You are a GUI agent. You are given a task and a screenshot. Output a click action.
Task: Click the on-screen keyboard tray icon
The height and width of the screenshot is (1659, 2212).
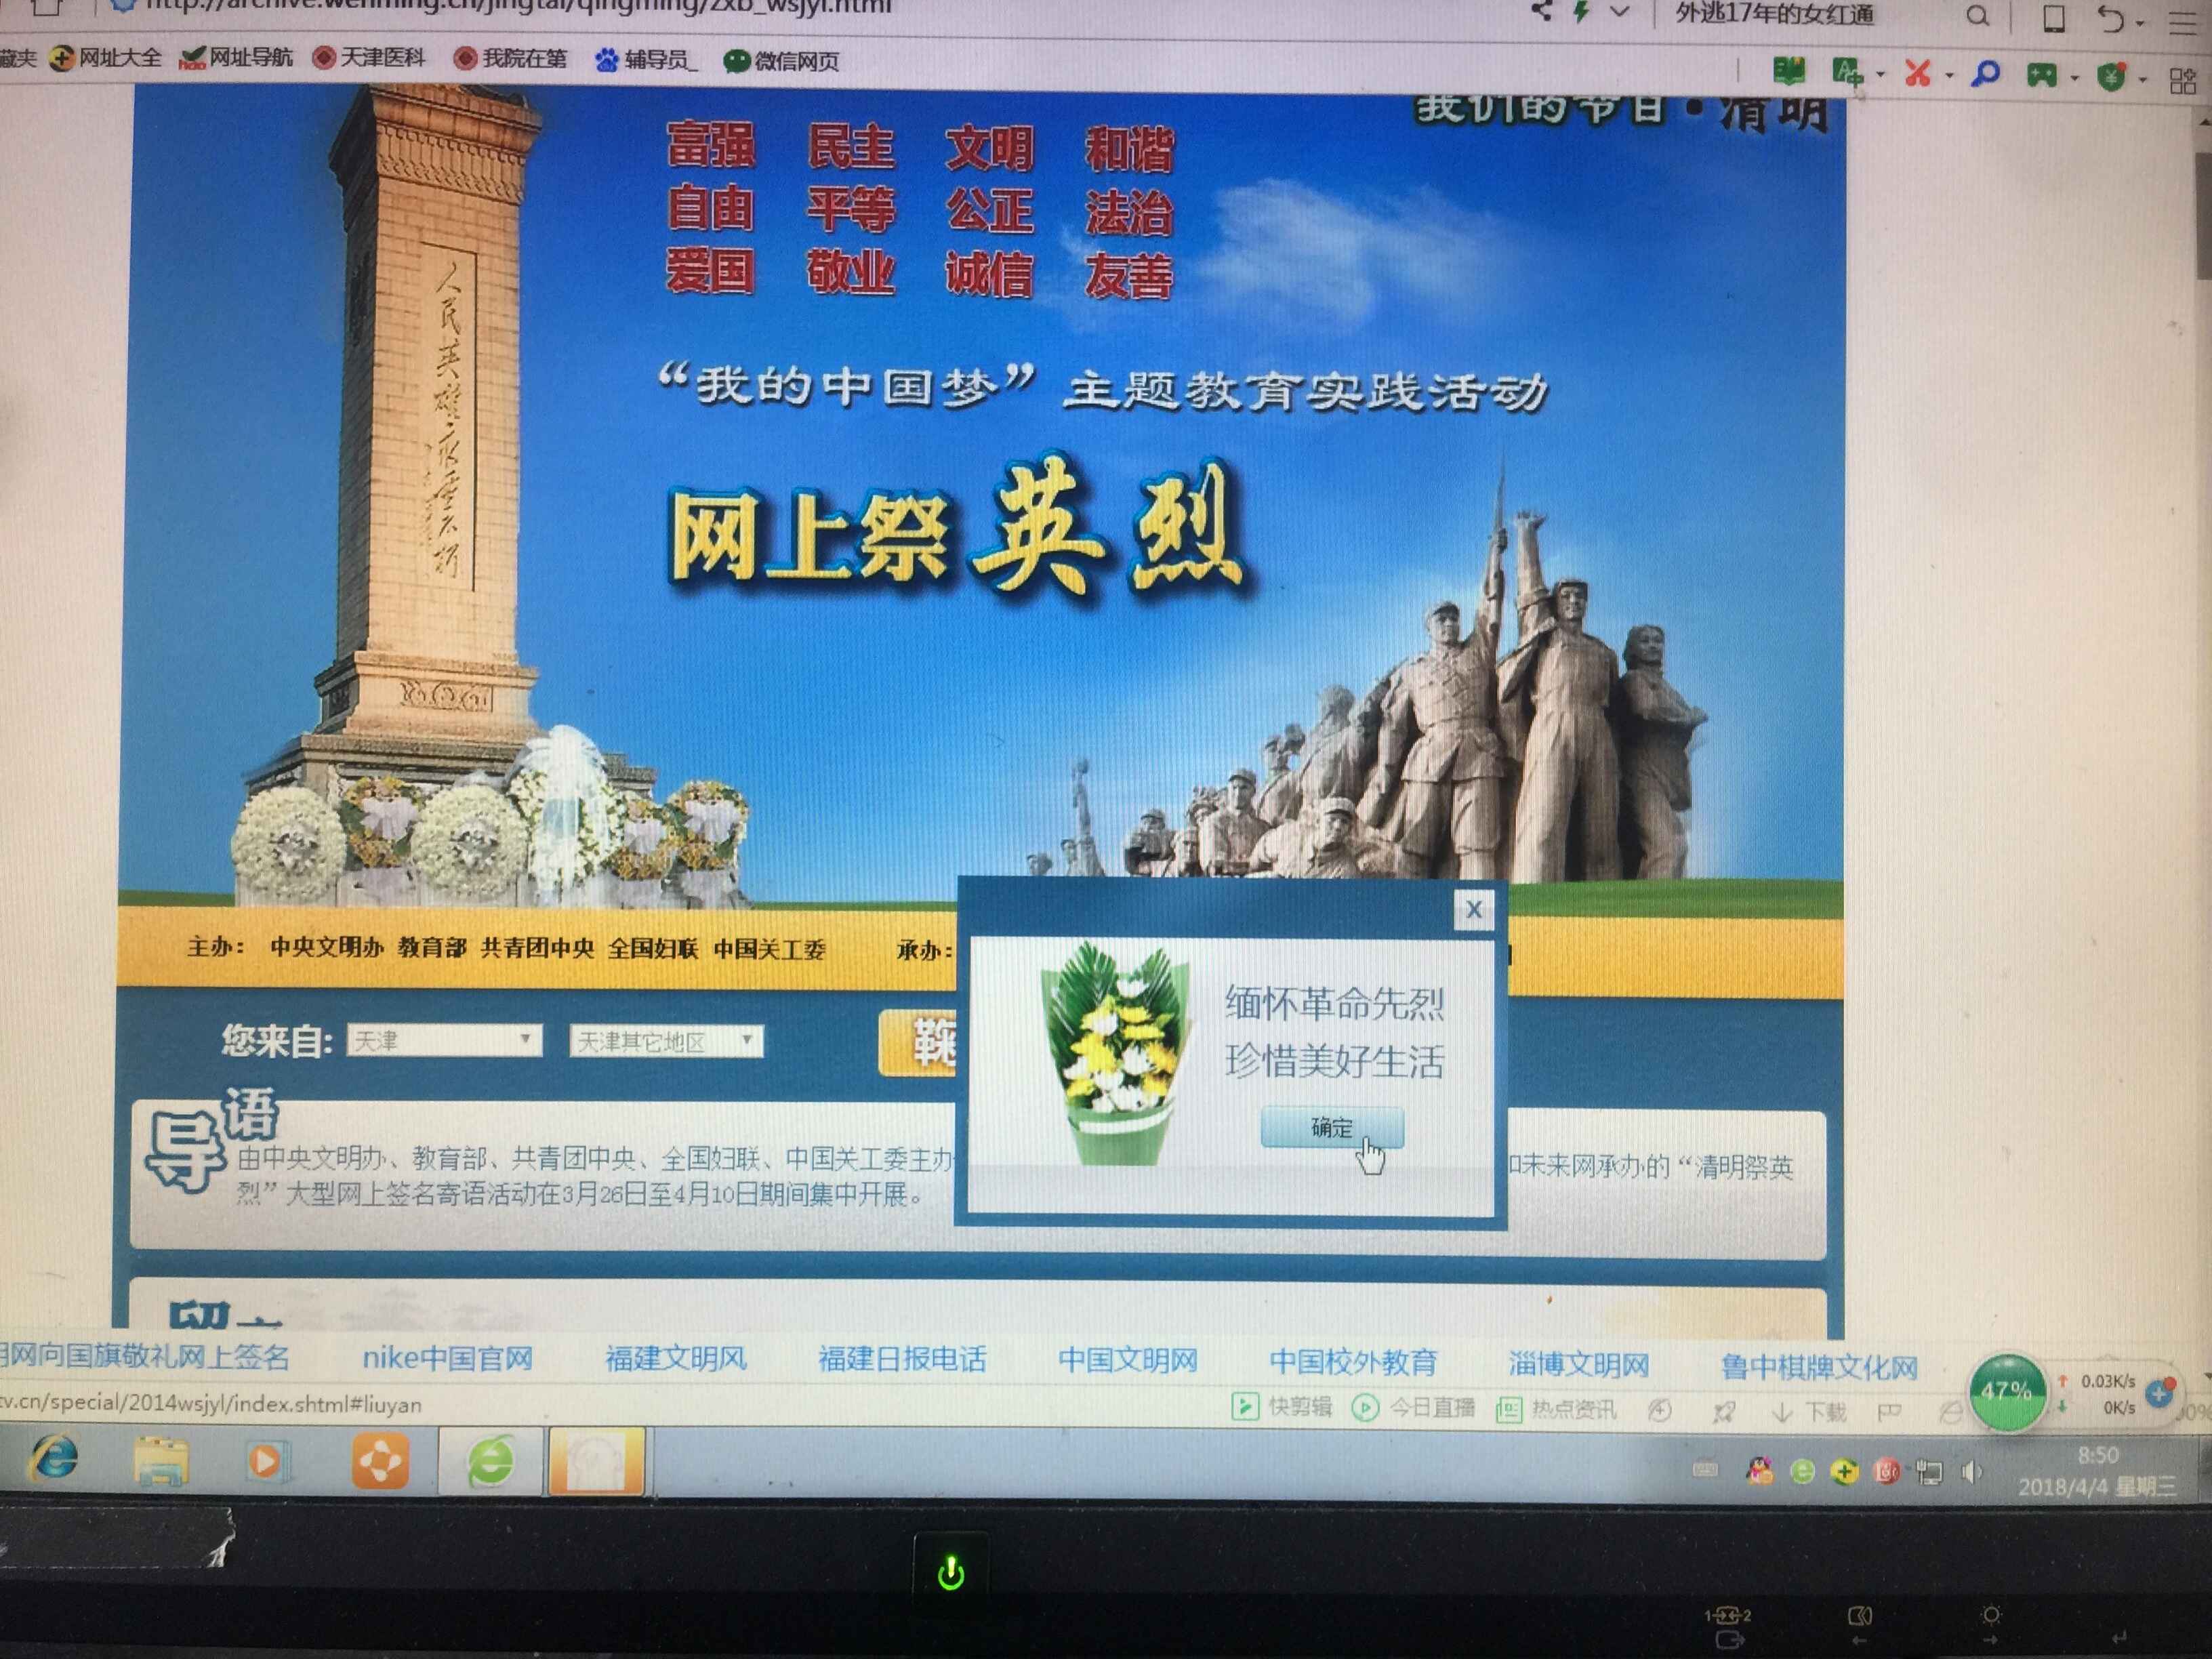(x=1705, y=1469)
